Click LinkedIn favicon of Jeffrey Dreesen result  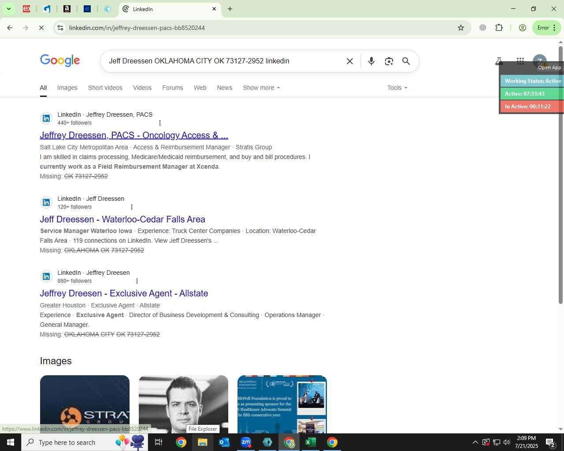click(x=46, y=277)
